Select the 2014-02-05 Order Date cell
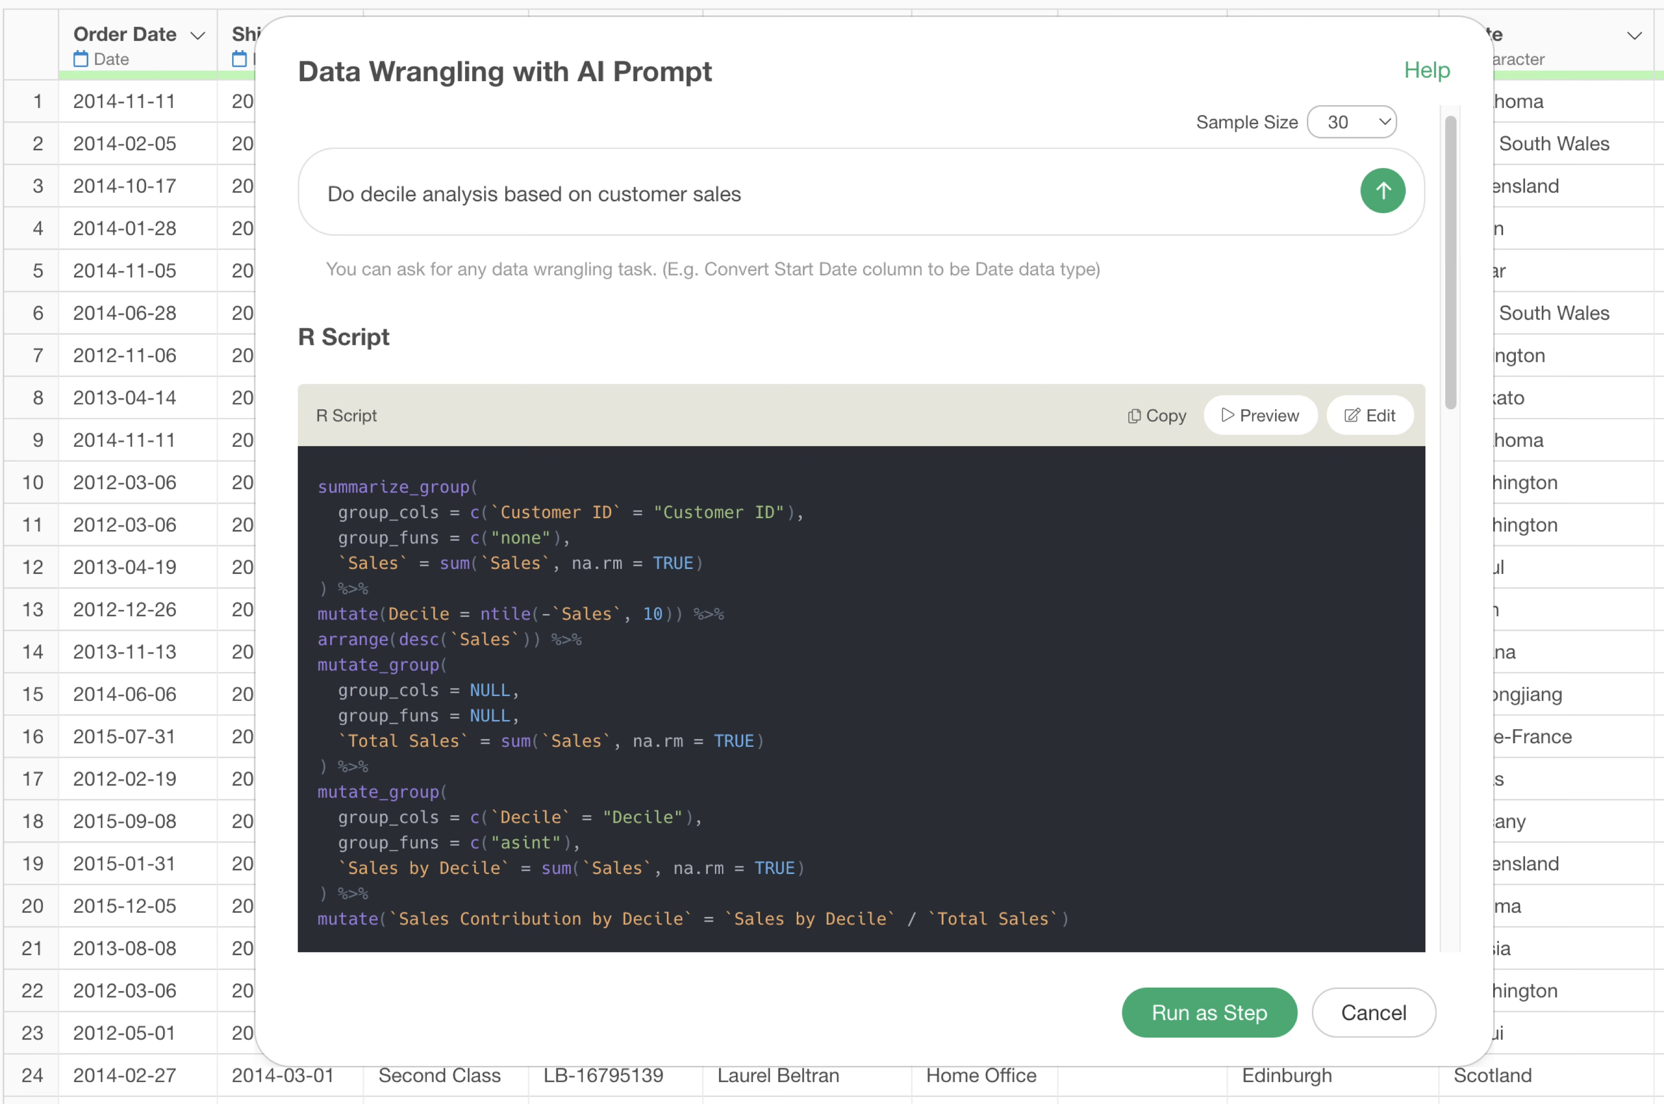The height and width of the screenshot is (1104, 1664). (125, 144)
